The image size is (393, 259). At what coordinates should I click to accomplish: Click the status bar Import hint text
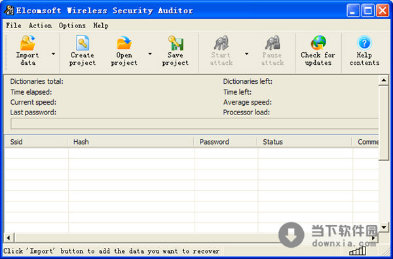pyautogui.click(x=111, y=251)
